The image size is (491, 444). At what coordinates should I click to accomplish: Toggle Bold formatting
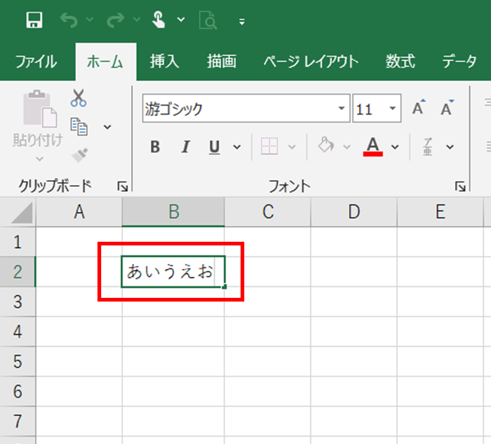point(155,147)
